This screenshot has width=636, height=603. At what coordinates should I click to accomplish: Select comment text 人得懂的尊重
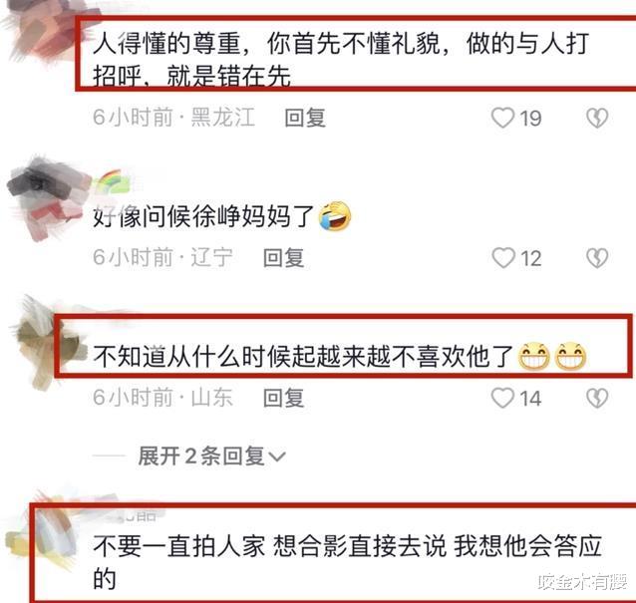[166, 44]
